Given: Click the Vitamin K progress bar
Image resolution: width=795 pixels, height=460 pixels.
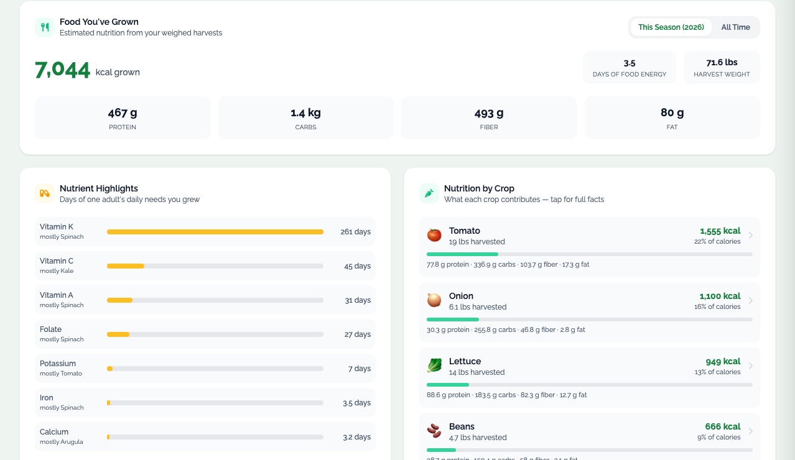Looking at the screenshot, I should (x=215, y=232).
